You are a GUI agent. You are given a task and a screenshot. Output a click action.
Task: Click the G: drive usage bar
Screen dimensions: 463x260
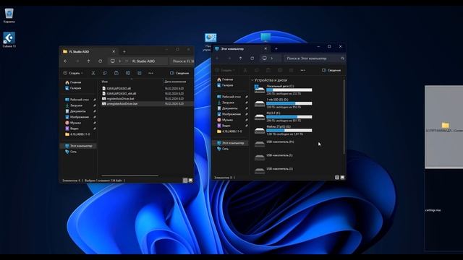click(x=289, y=130)
